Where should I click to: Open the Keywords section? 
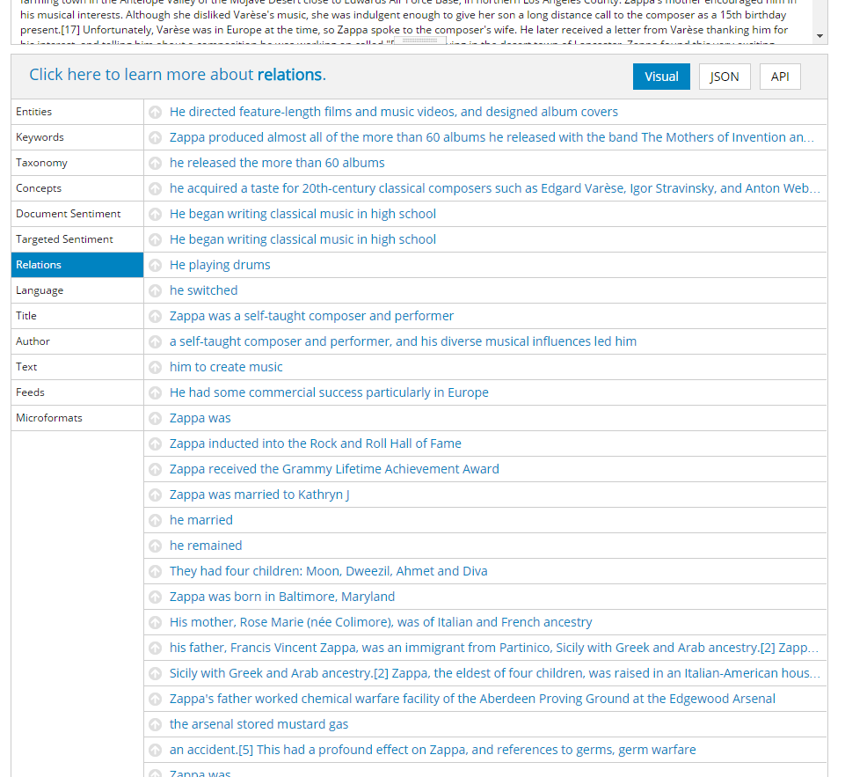pos(77,137)
